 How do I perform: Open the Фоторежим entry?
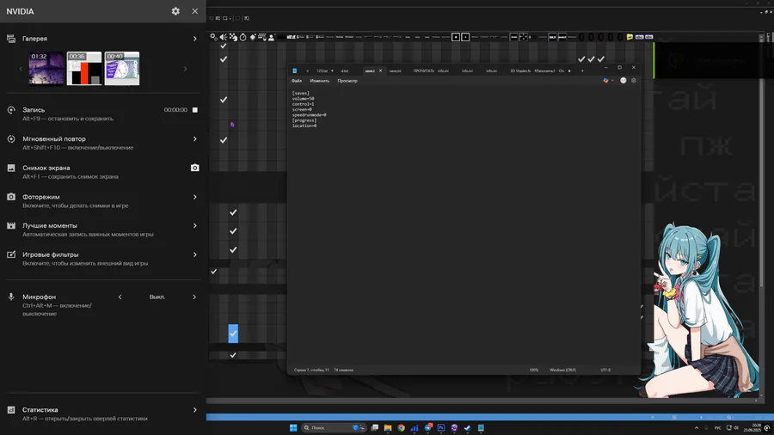pyautogui.click(x=41, y=197)
